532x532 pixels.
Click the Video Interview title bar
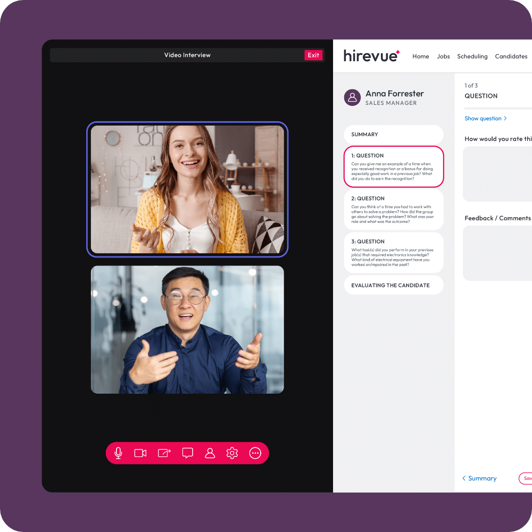pyautogui.click(x=187, y=55)
